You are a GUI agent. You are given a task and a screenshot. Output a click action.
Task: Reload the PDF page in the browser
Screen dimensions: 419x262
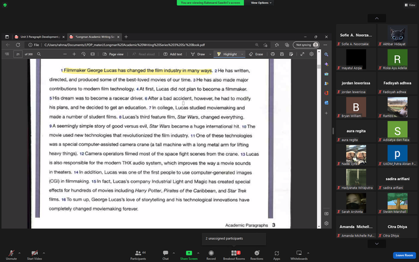(18, 45)
